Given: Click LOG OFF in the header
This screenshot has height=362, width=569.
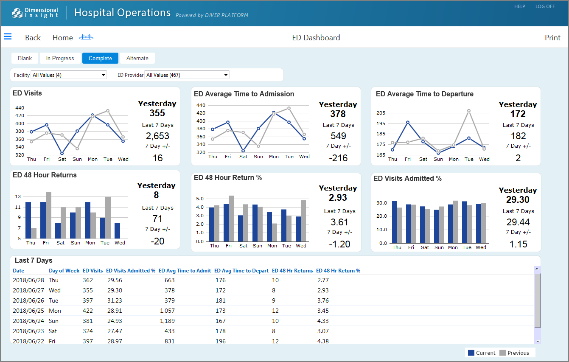Looking at the screenshot, I should pos(545,6).
